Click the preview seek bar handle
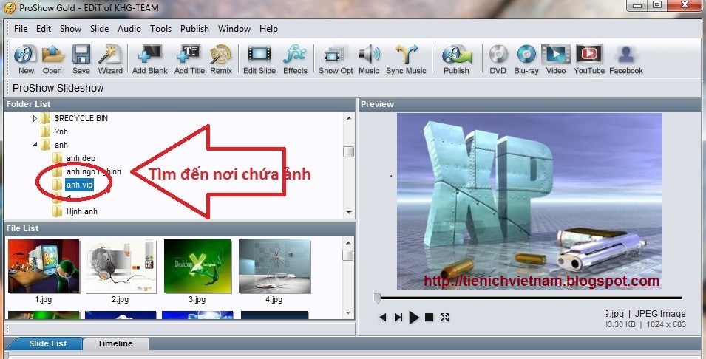 (377, 298)
